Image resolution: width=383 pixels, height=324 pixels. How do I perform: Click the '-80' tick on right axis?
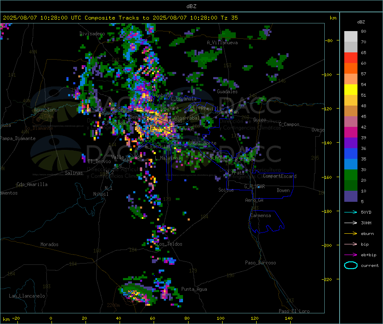click(x=329, y=40)
